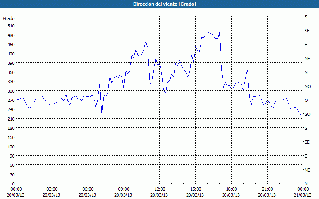The width and height of the screenshot is (319, 199).
Task: Pick the 390 degree axis label
Action: 12,63
